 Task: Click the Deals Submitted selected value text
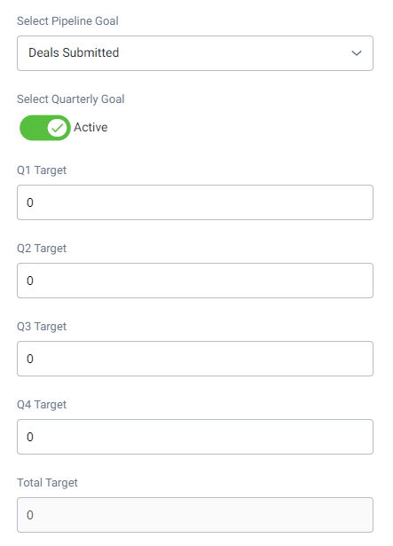(74, 52)
